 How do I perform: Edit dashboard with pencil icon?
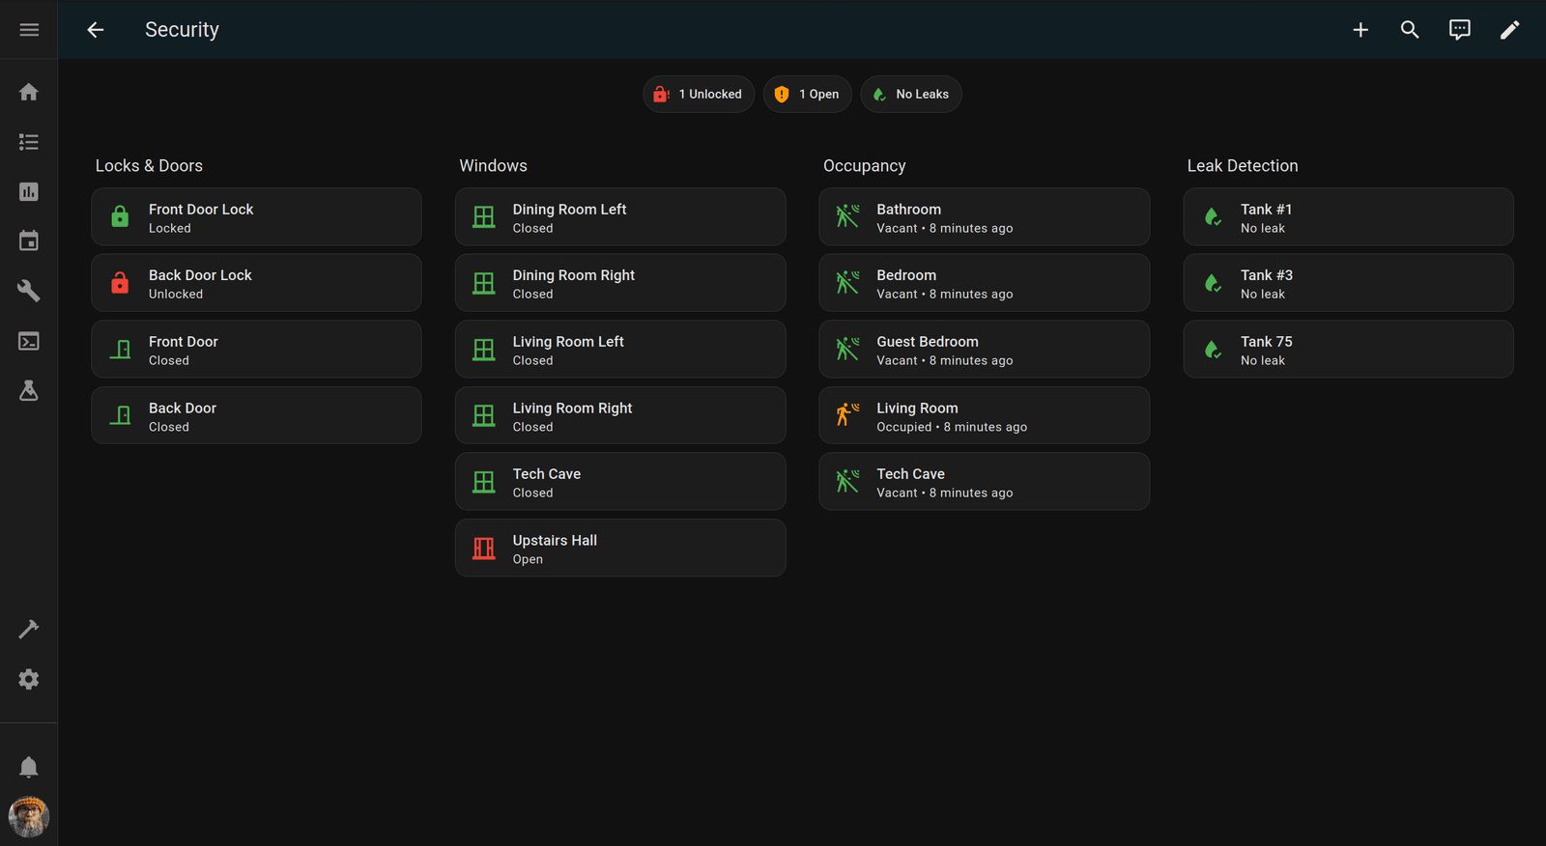(1509, 30)
